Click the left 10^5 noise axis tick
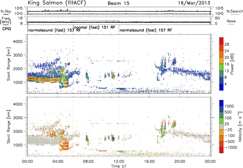 tap(19, 8)
